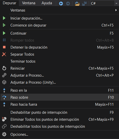Select Paso sobre menu entry

59,97
